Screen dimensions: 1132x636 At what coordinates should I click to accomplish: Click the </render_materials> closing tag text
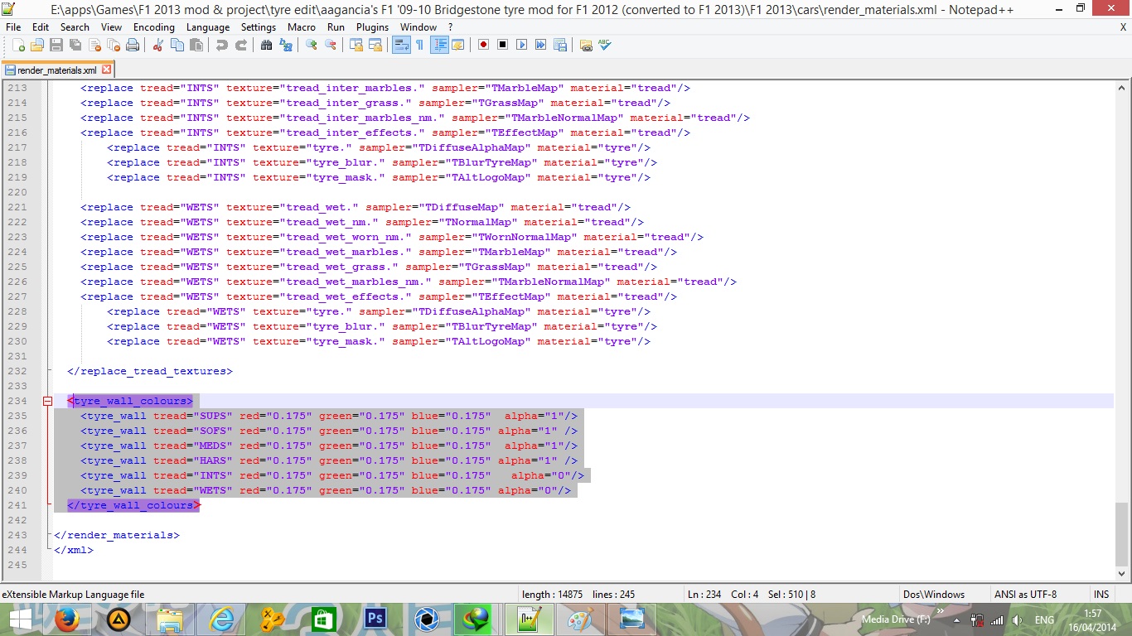coord(117,535)
